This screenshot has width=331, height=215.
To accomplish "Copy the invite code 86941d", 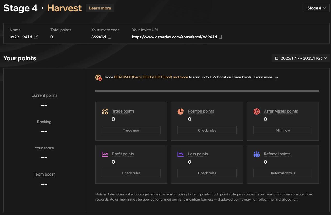I will point(109,37).
